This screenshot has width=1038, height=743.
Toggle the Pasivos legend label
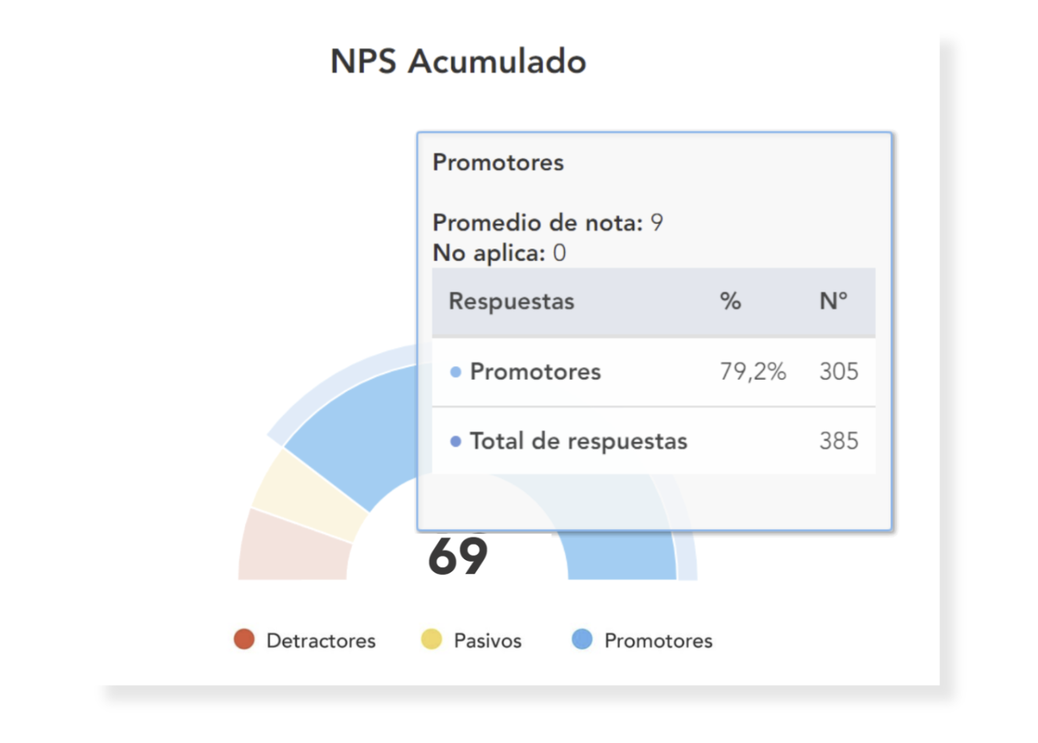point(487,641)
